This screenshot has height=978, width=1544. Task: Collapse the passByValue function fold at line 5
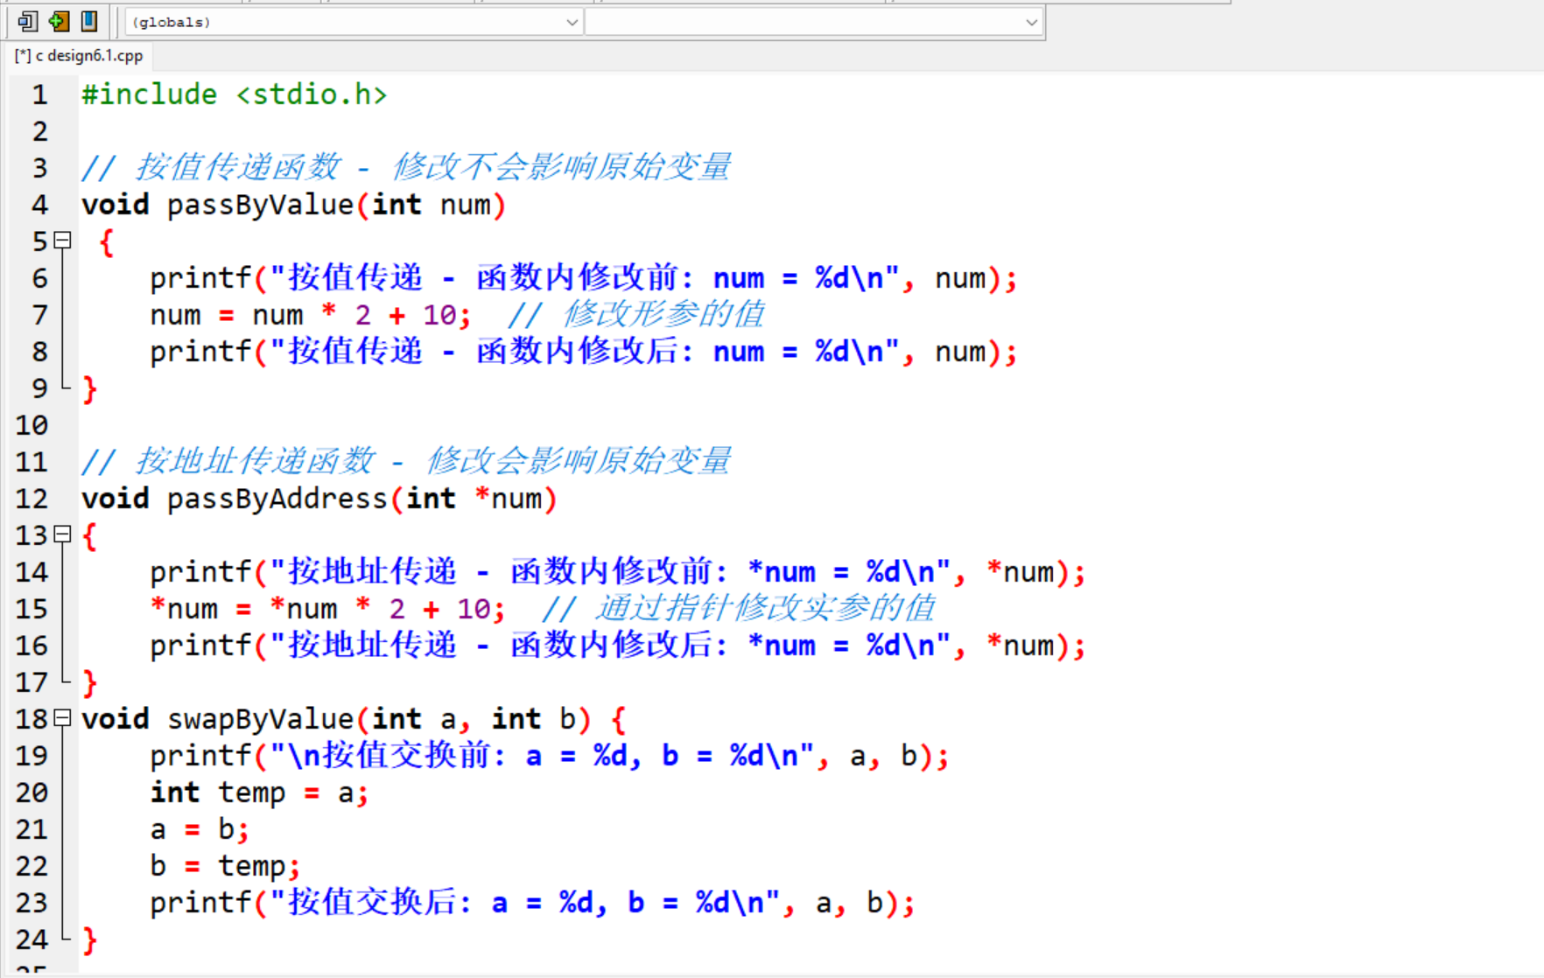tap(60, 241)
